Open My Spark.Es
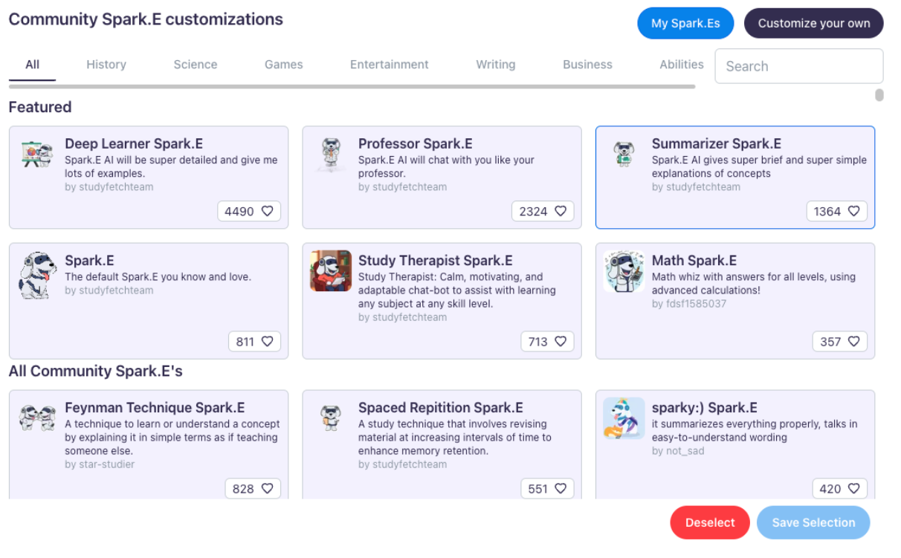Viewport: 901px width, 558px height. pyautogui.click(x=685, y=23)
